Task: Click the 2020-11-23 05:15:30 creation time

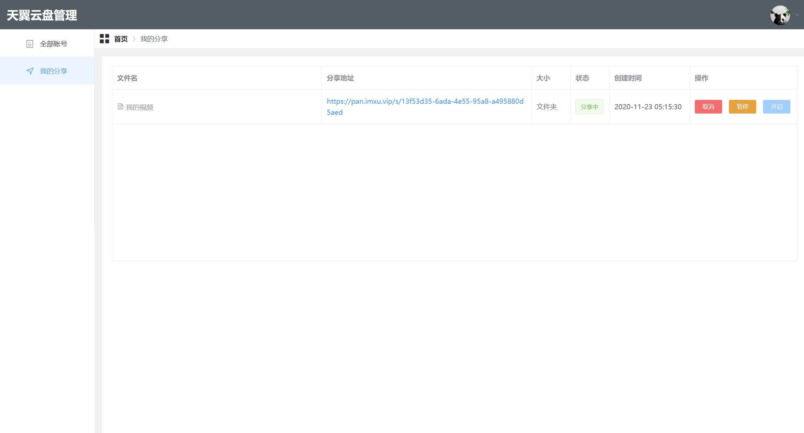Action: (x=648, y=107)
